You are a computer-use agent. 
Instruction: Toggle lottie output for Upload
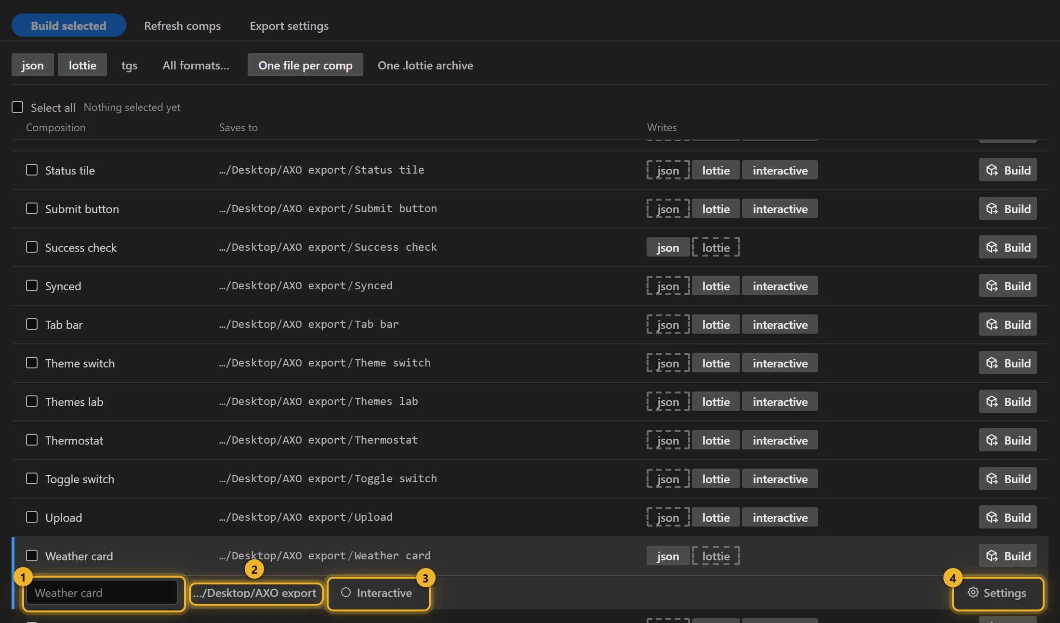coord(716,517)
